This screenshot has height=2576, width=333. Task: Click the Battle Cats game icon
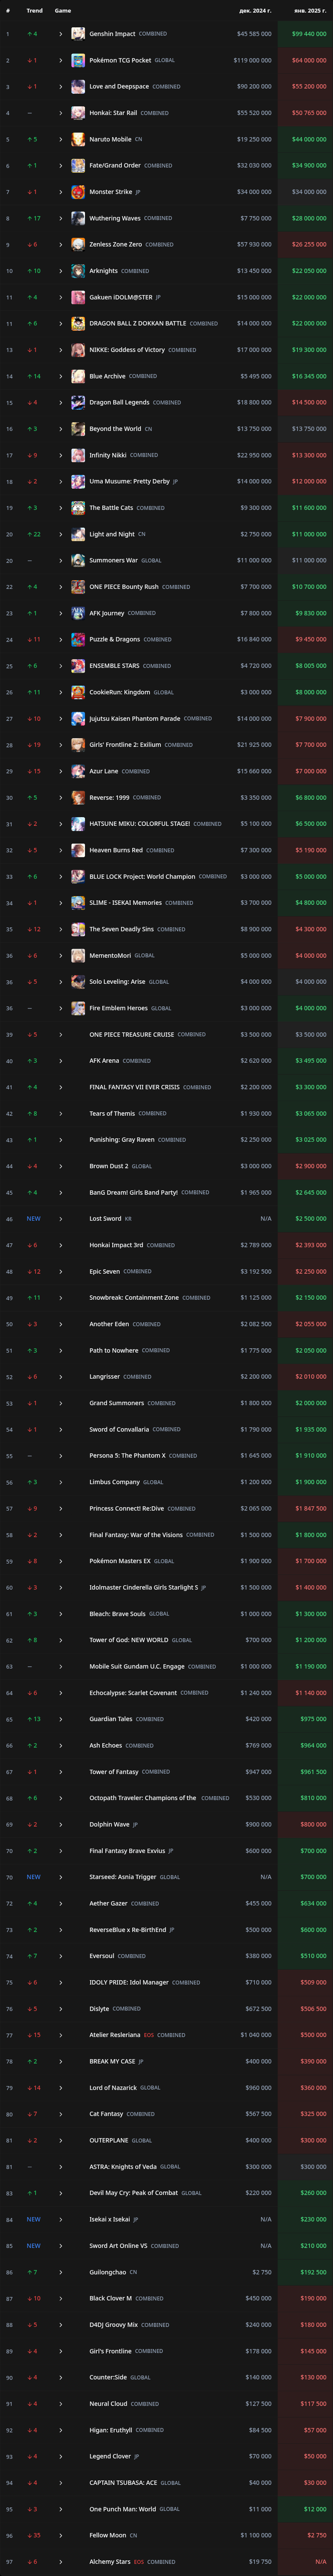point(78,508)
